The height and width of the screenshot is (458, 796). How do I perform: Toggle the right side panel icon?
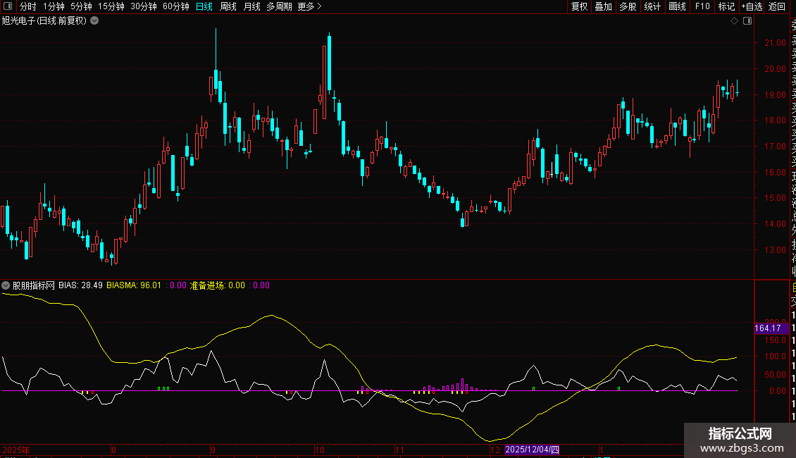[x=747, y=21]
